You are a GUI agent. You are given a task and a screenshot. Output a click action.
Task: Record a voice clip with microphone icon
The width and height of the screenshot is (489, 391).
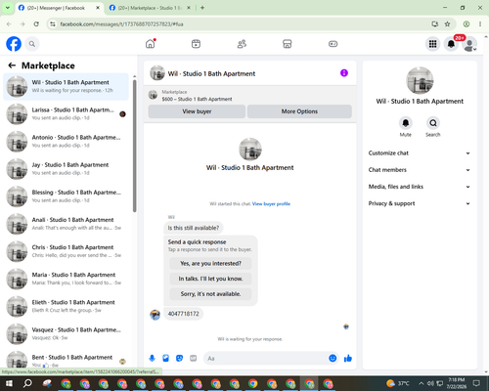(x=152, y=359)
